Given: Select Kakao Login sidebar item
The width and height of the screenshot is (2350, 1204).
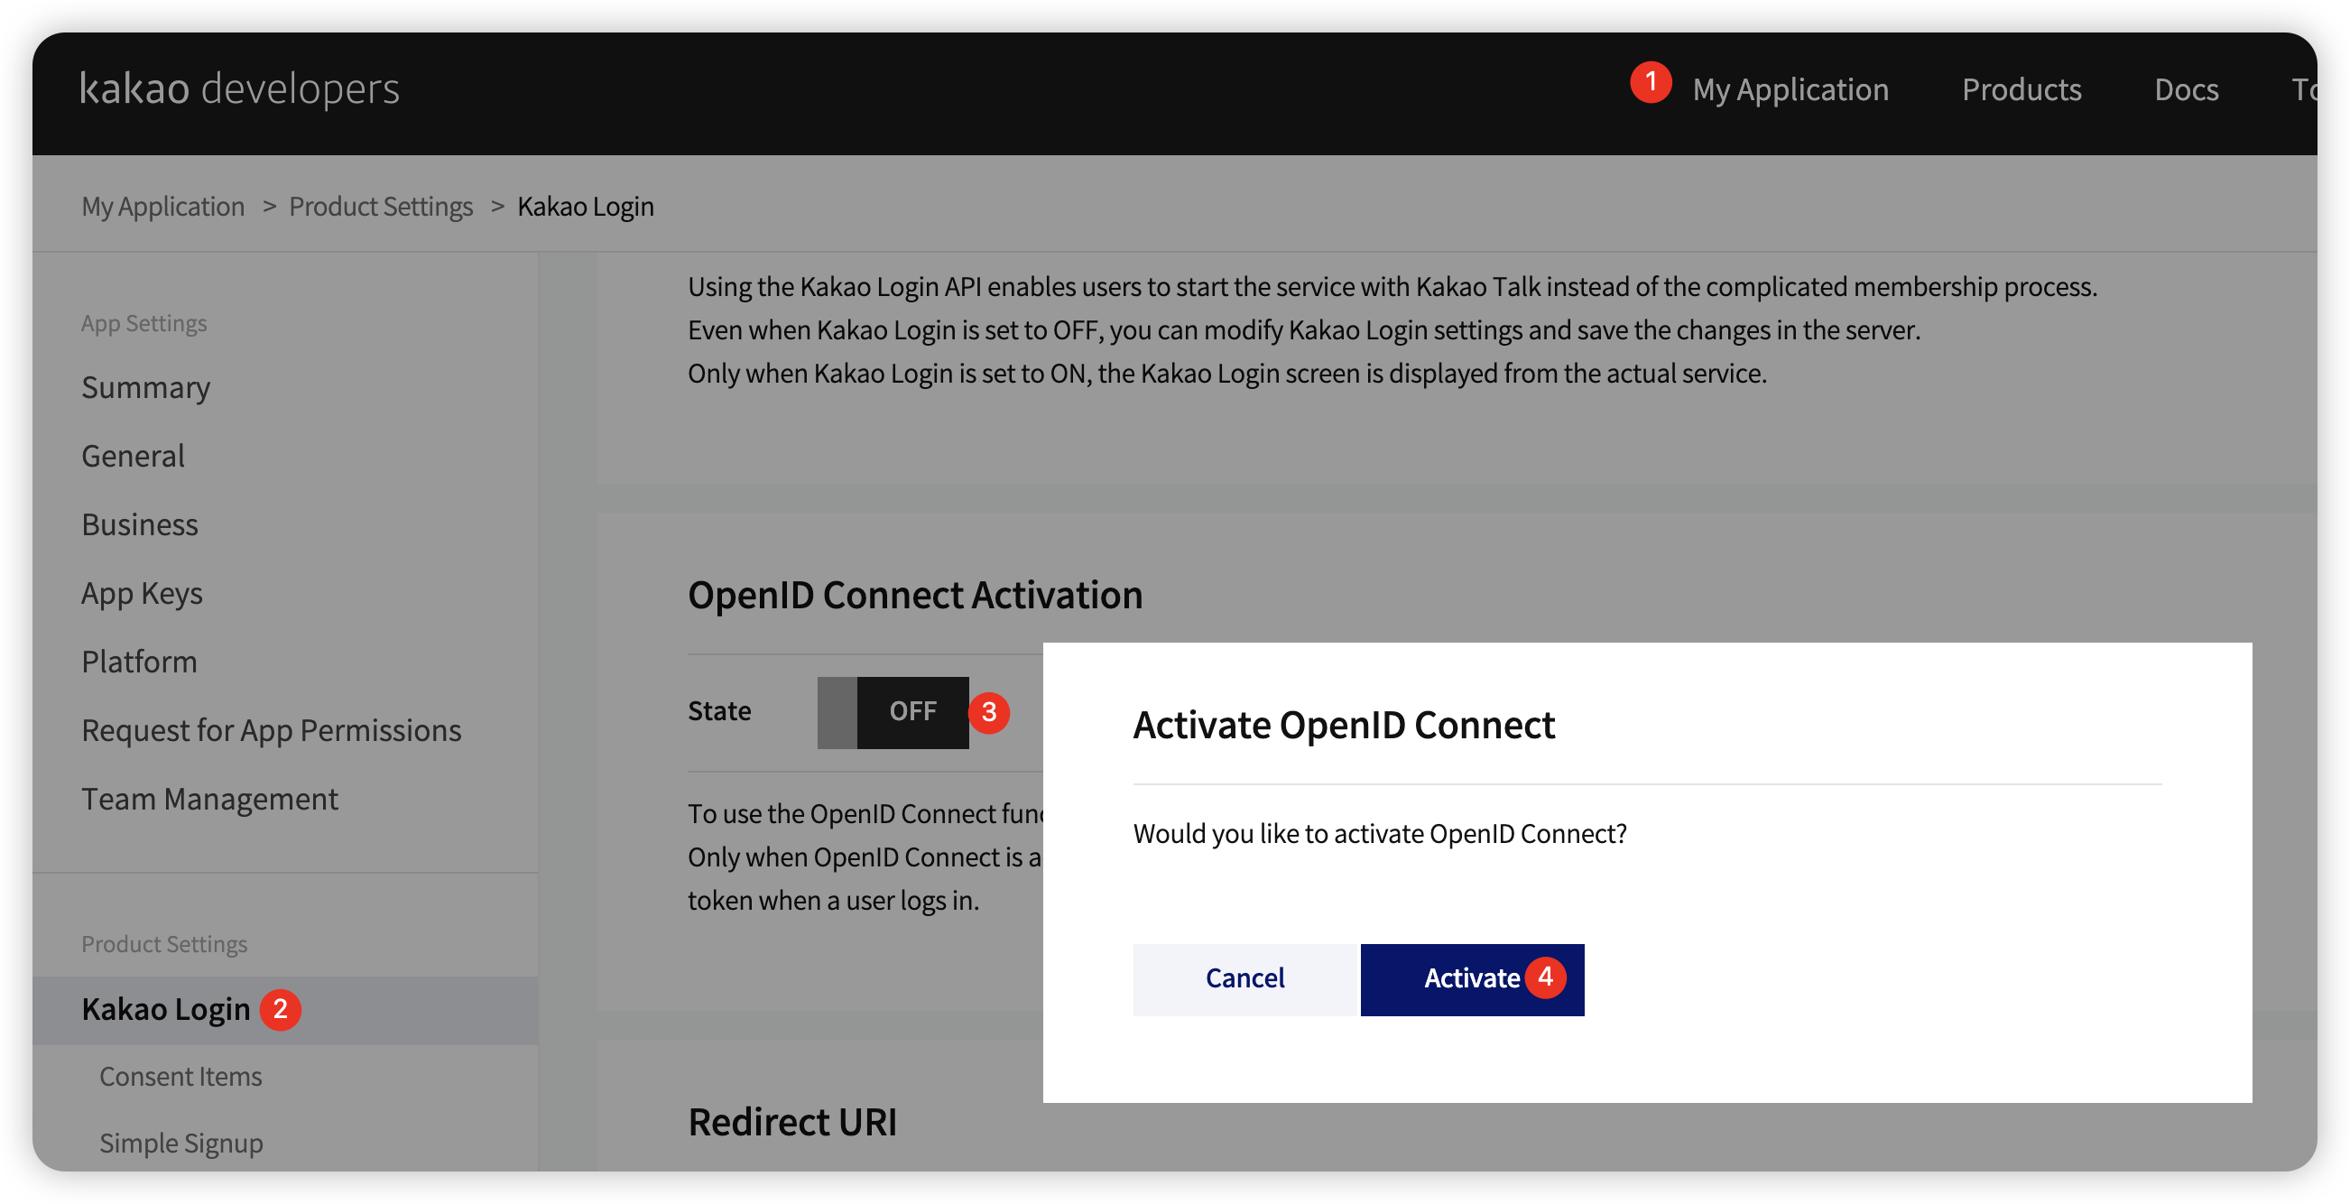Looking at the screenshot, I should click(166, 1010).
